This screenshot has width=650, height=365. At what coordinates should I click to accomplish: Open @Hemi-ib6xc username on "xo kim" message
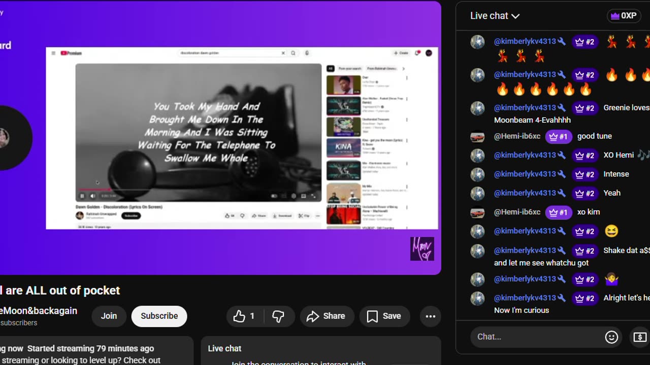(x=517, y=212)
